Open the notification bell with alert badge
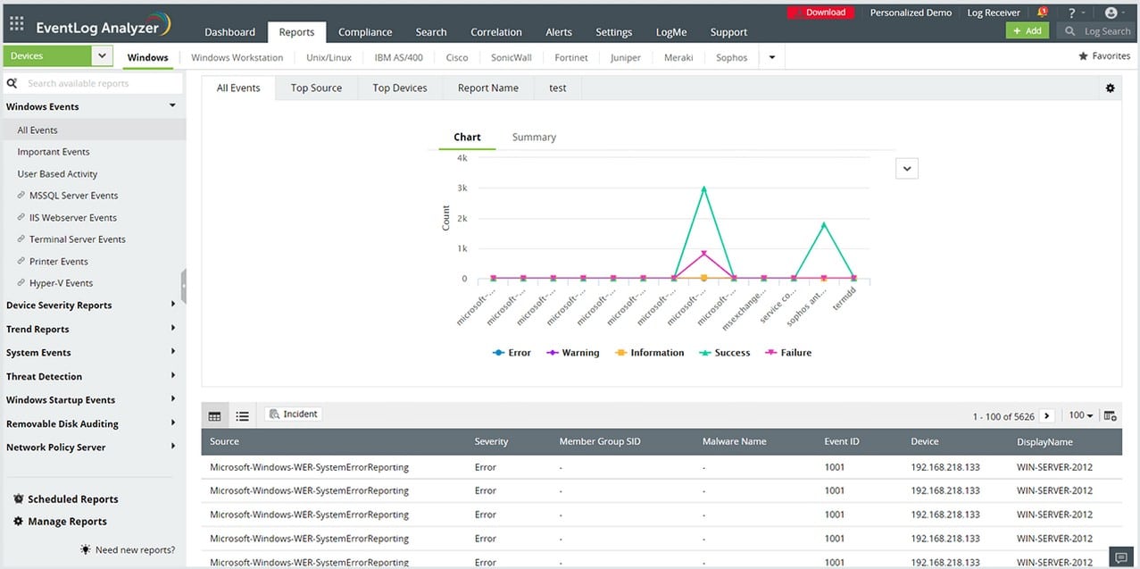The width and height of the screenshot is (1140, 569). click(x=1041, y=13)
